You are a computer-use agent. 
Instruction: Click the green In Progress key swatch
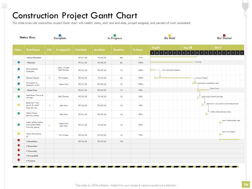(x=115, y=35)
